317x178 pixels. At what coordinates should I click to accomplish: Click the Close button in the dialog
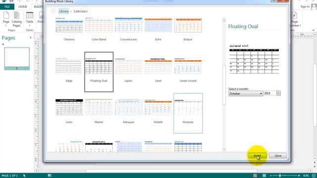[278, 156]
